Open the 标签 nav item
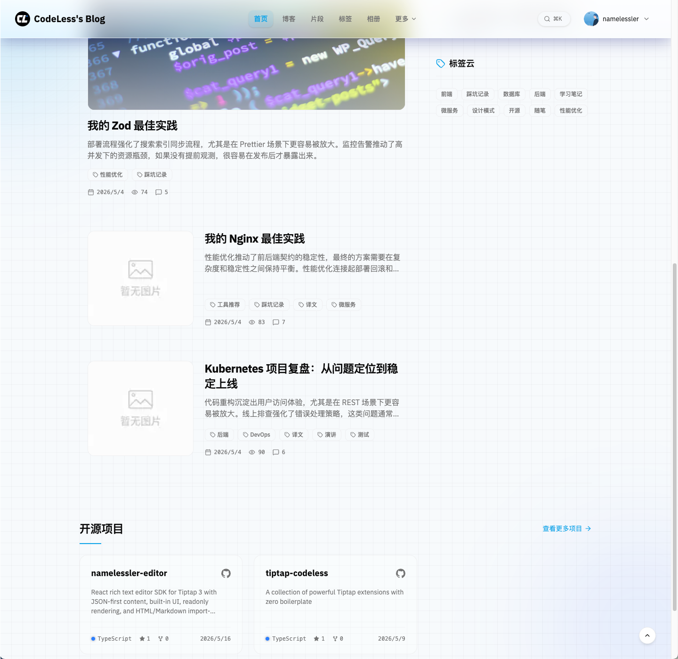 [x=346, y=19]
